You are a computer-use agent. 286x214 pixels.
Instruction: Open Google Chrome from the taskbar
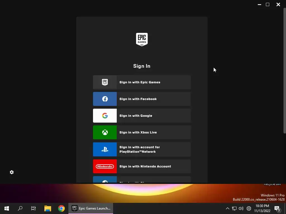pyautogui.click(x=61, y=208)
